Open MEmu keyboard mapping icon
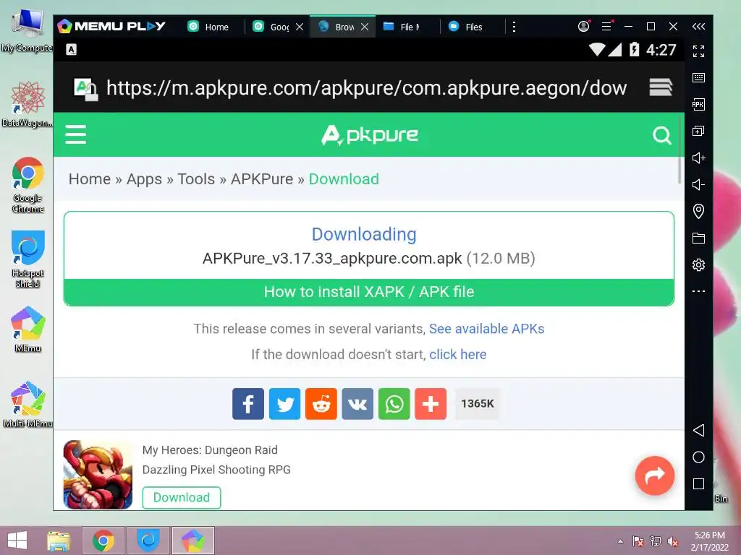Image resolution: width=741 pixels, height=555 pixels. (698, 78)
